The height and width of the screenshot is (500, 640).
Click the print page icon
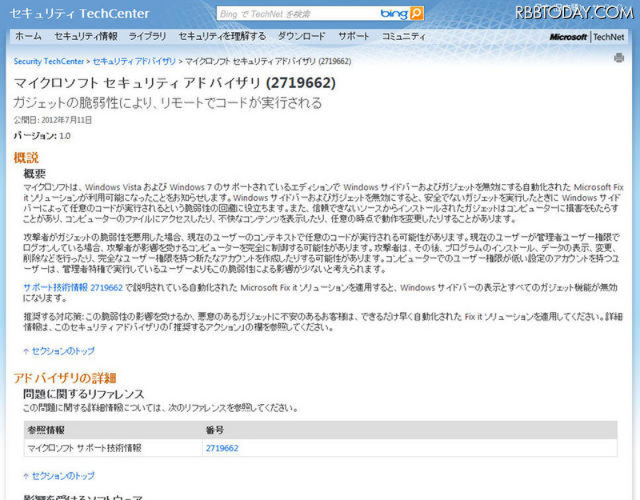point(621,58)
